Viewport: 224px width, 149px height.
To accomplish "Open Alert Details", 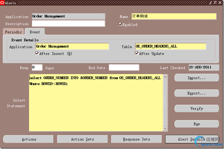I will (x=192, y=139).
